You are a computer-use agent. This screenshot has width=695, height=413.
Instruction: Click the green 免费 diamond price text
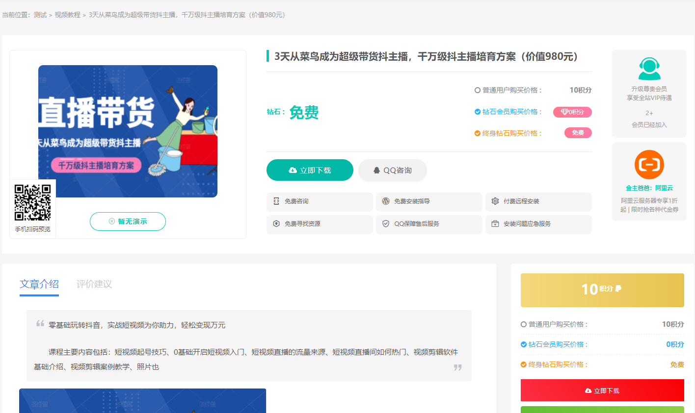[304, 112]
